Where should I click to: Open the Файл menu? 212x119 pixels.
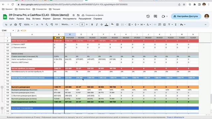point(12,19)
